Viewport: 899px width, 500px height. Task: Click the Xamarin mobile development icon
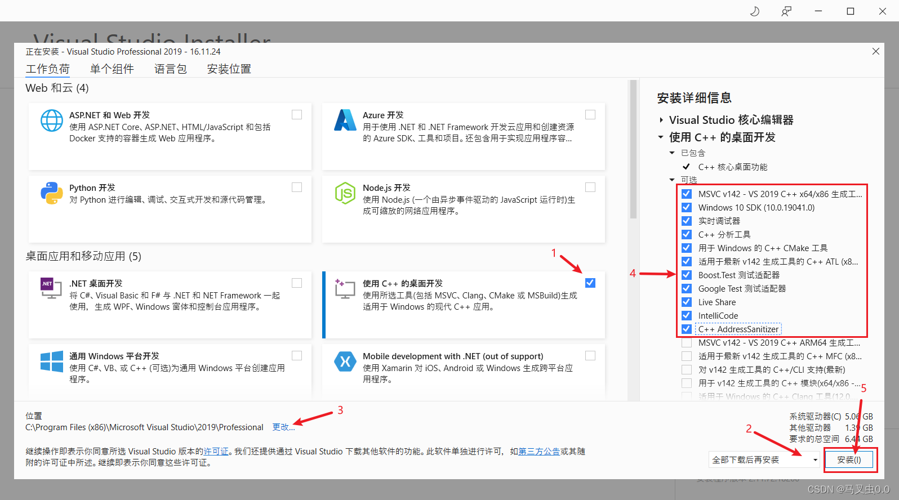(345, 361)
